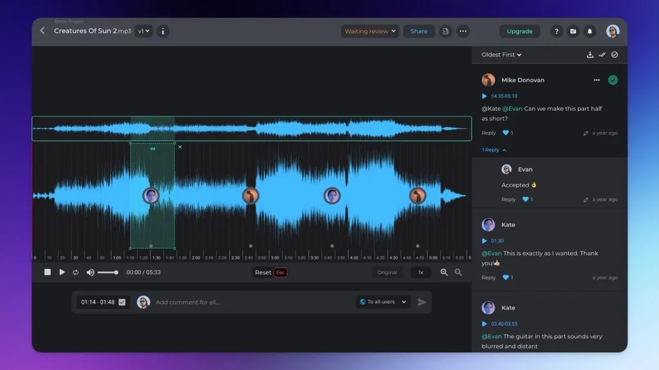
Task: Open the help question mark icon
Action: 557,31
